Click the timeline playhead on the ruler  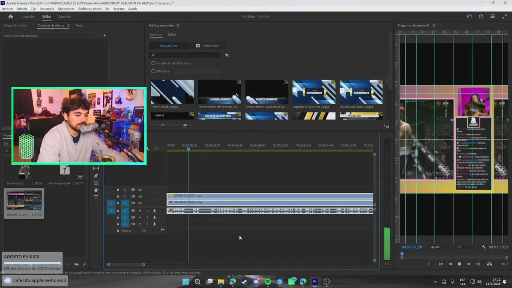(188, 149)
